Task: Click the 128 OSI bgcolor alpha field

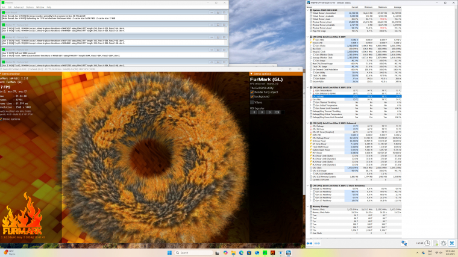Action: tap(277, 113)
